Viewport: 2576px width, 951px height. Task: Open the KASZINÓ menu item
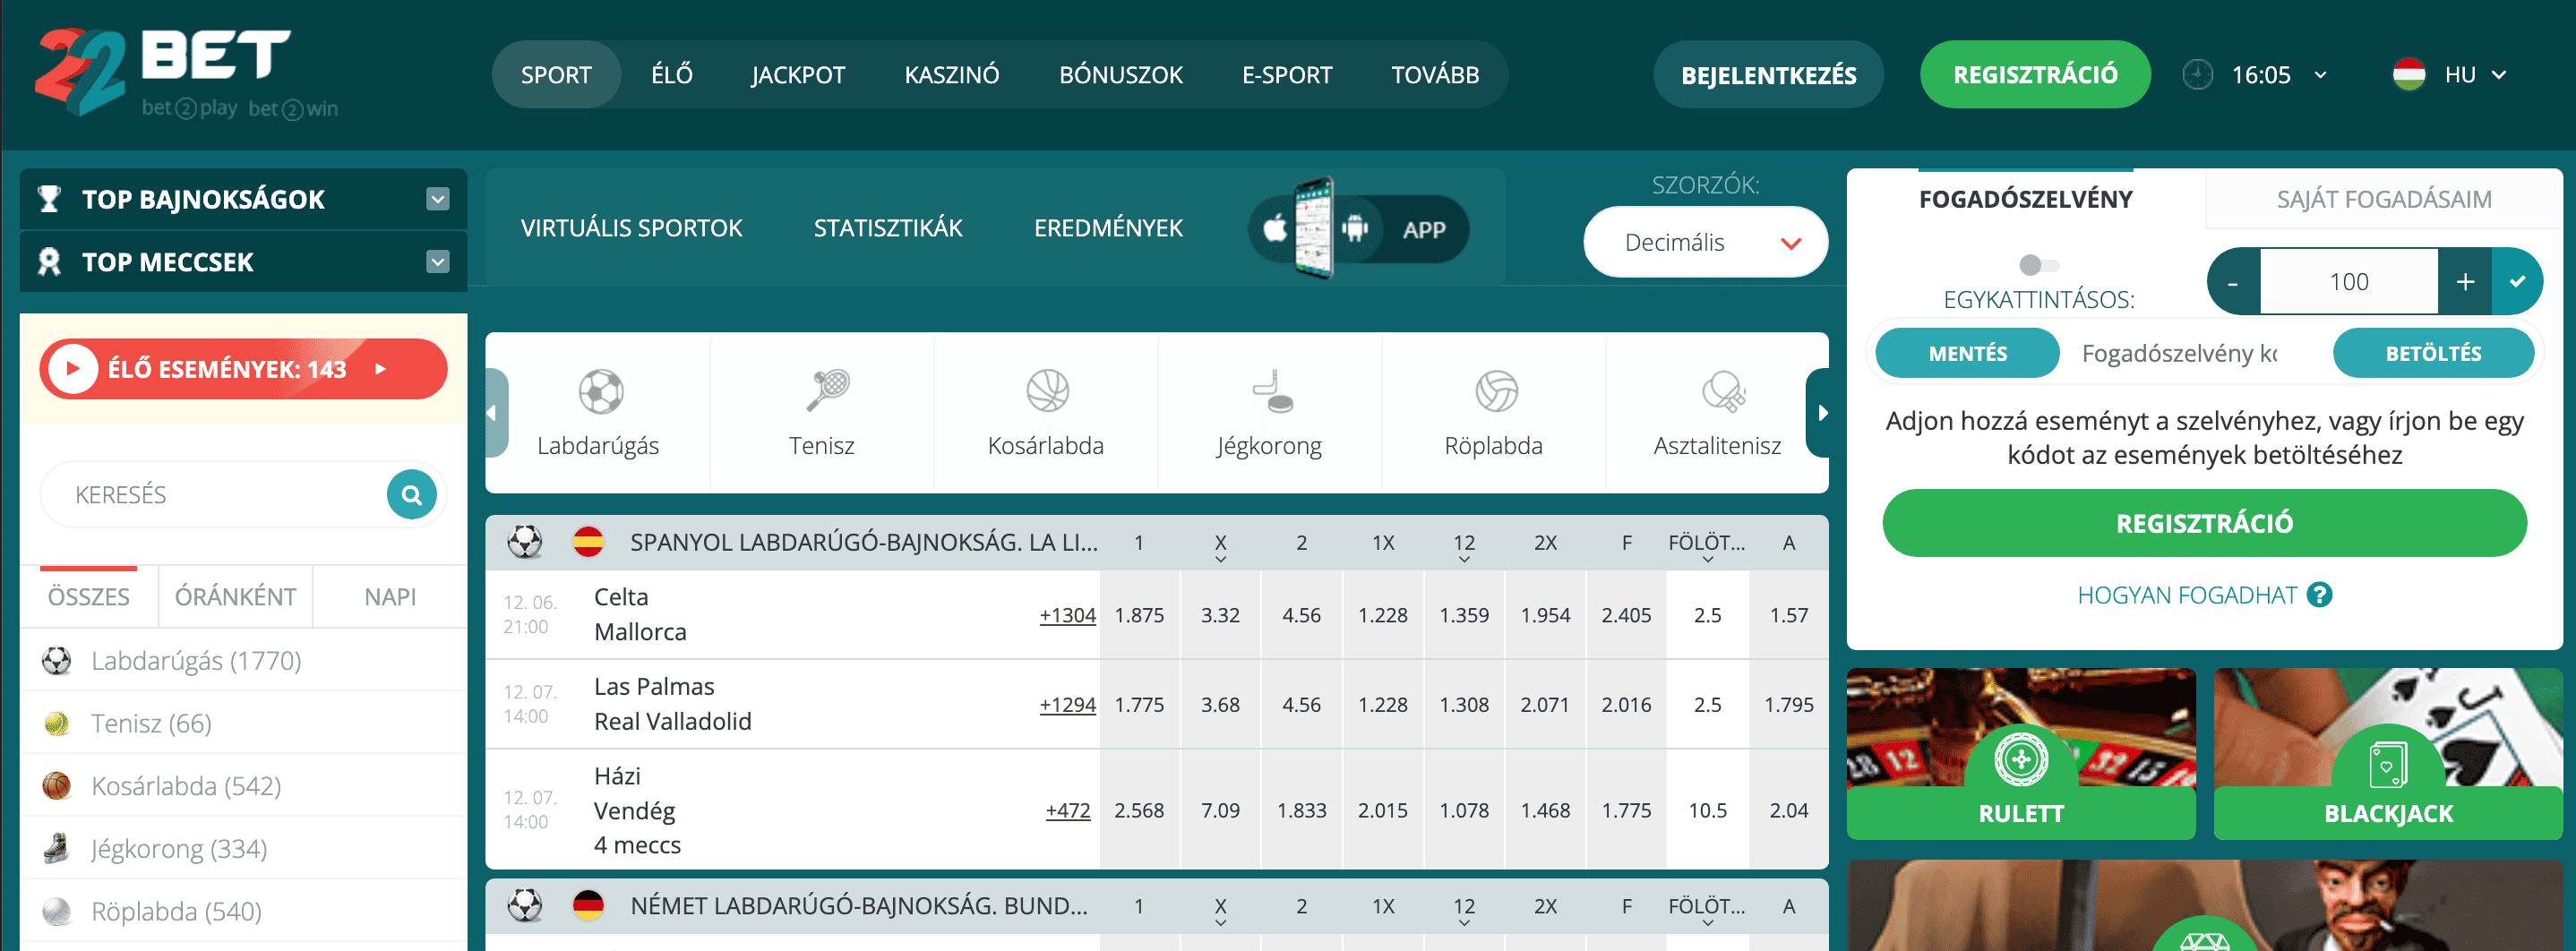pos(952,75)
